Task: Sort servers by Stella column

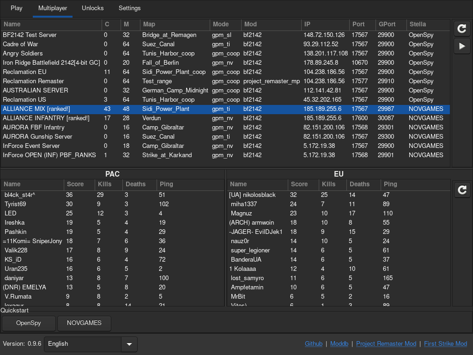Action: 428,24
